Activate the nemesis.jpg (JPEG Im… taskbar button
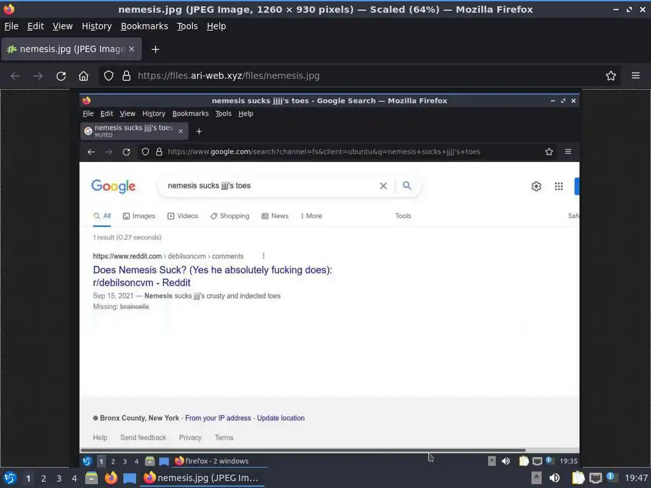The image size is (651, 488). [x=203, y=478]
